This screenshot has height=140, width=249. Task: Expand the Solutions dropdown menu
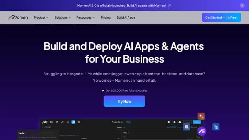coord(63,17)
